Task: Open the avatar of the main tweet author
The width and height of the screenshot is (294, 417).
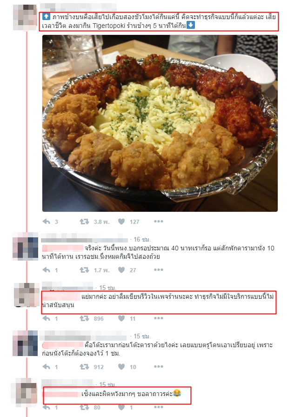Action: click(25, 17)
